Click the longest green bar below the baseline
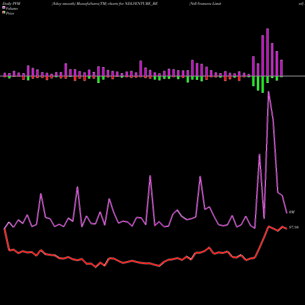Image resolution: width=305 pixels, height=305 pixels. pyautogui.click(x=263, y=84)
